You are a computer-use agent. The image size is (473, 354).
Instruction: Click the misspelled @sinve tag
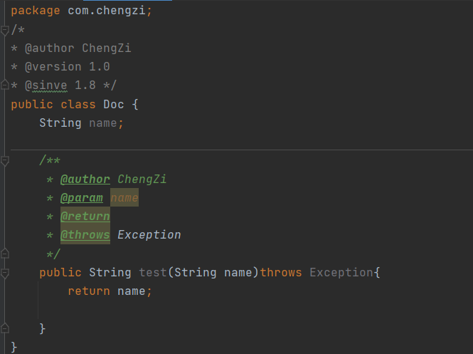(46, 85)
